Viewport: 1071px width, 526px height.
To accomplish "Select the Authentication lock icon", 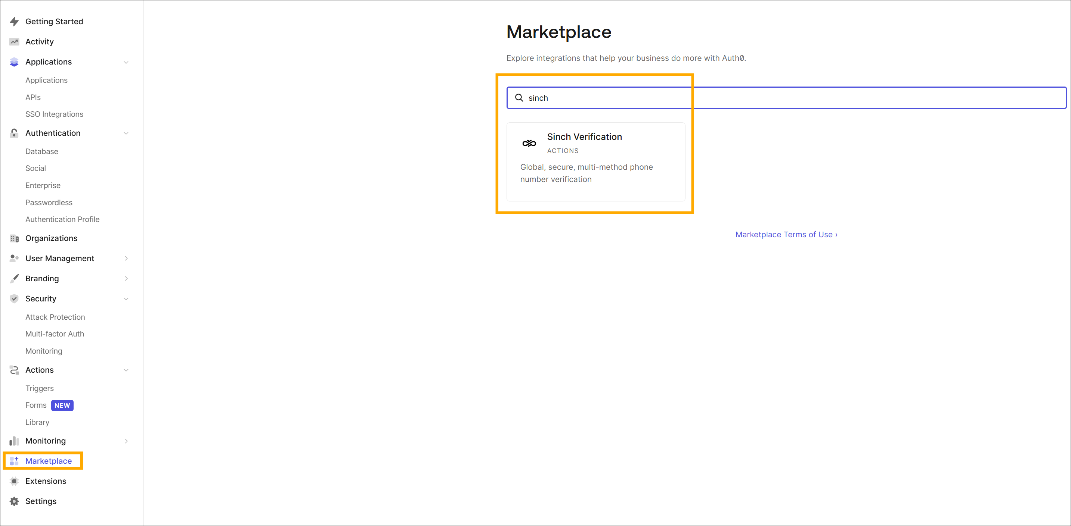I will pyautogui.click(x=14, y=133).
